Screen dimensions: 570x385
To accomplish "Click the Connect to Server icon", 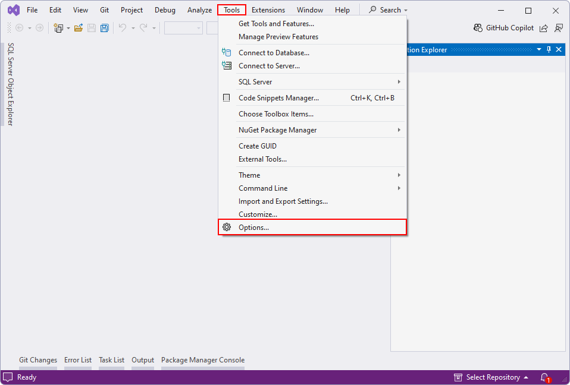I will click(226, 65).
